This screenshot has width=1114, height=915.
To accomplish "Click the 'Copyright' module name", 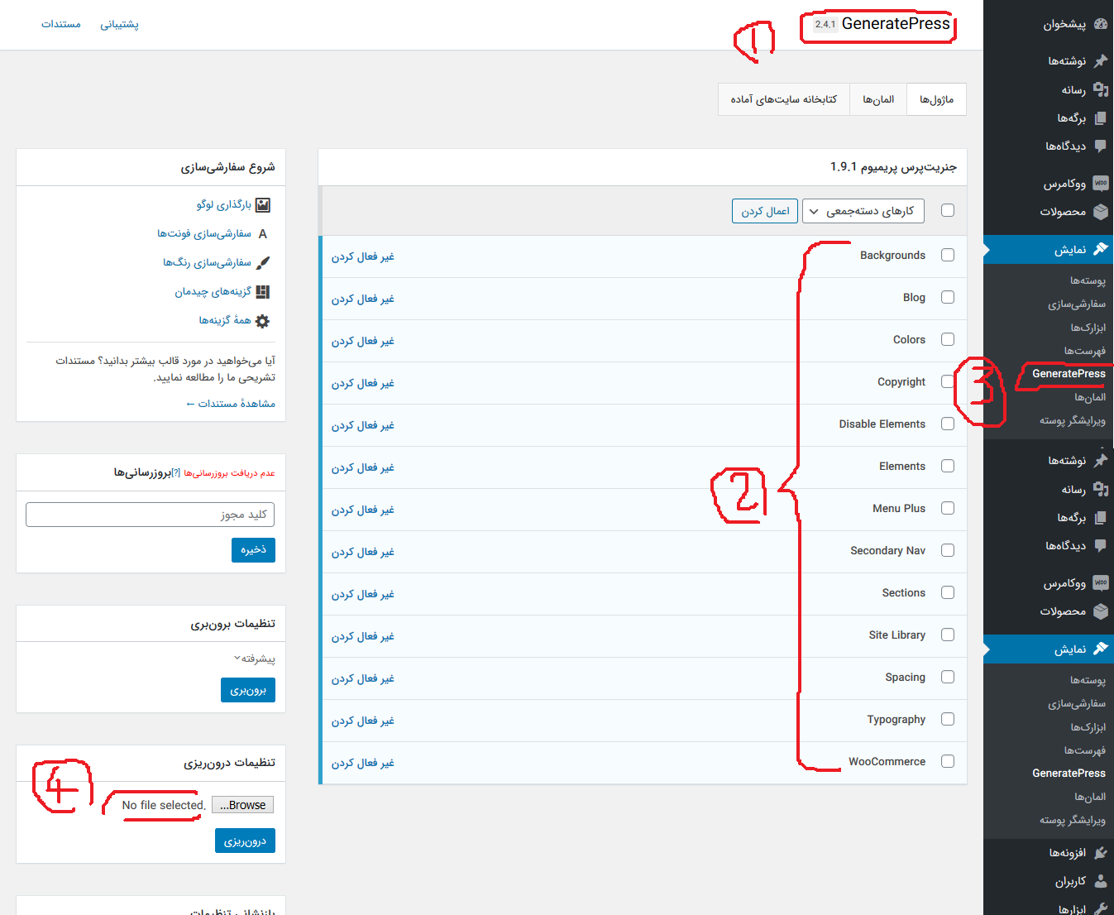I will 901,381.
